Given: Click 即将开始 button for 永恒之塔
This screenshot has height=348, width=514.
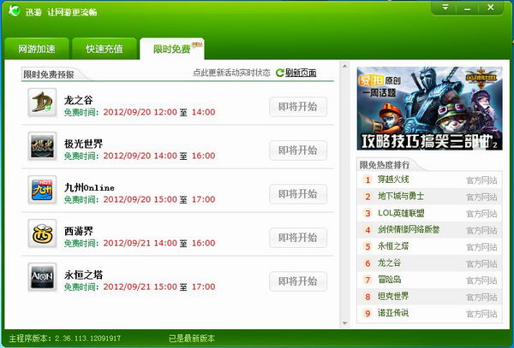Looking at the screenshot, I should point(298,281).
